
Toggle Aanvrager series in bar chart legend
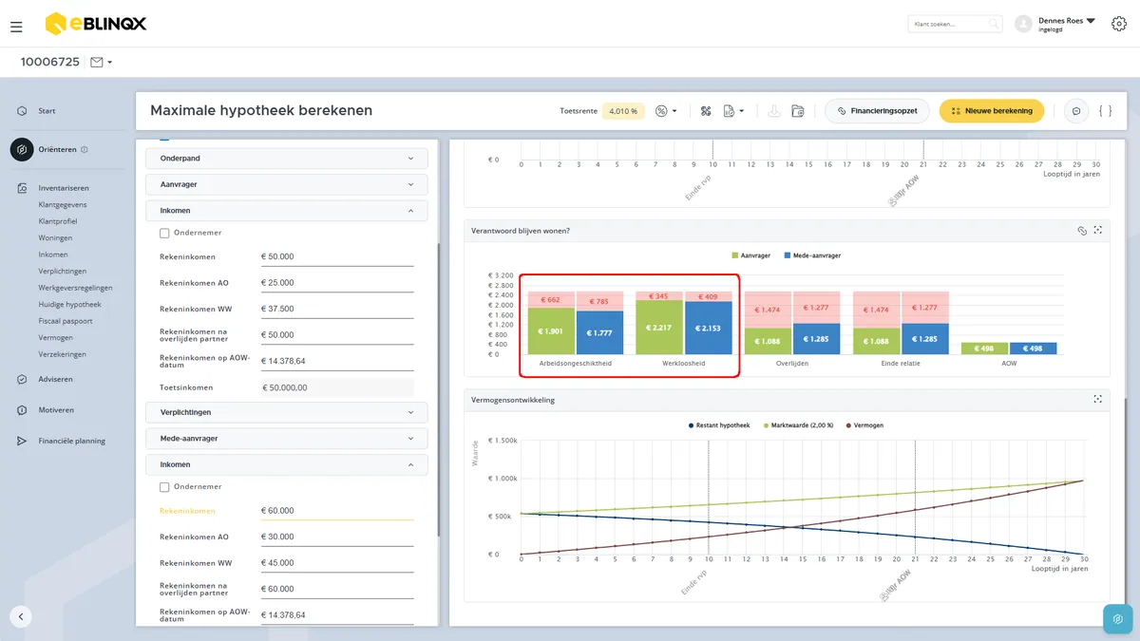[750, 255]
